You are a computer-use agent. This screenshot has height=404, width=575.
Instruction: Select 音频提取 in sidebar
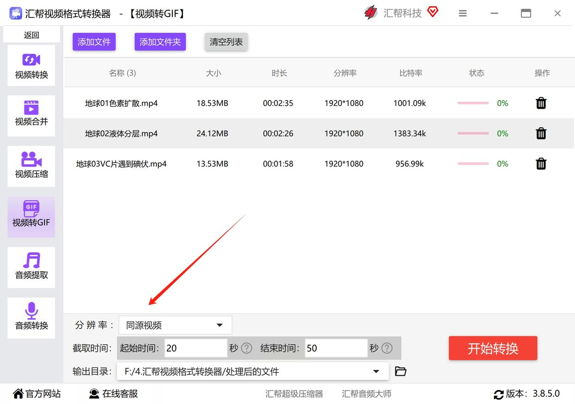tap(31, 267)
